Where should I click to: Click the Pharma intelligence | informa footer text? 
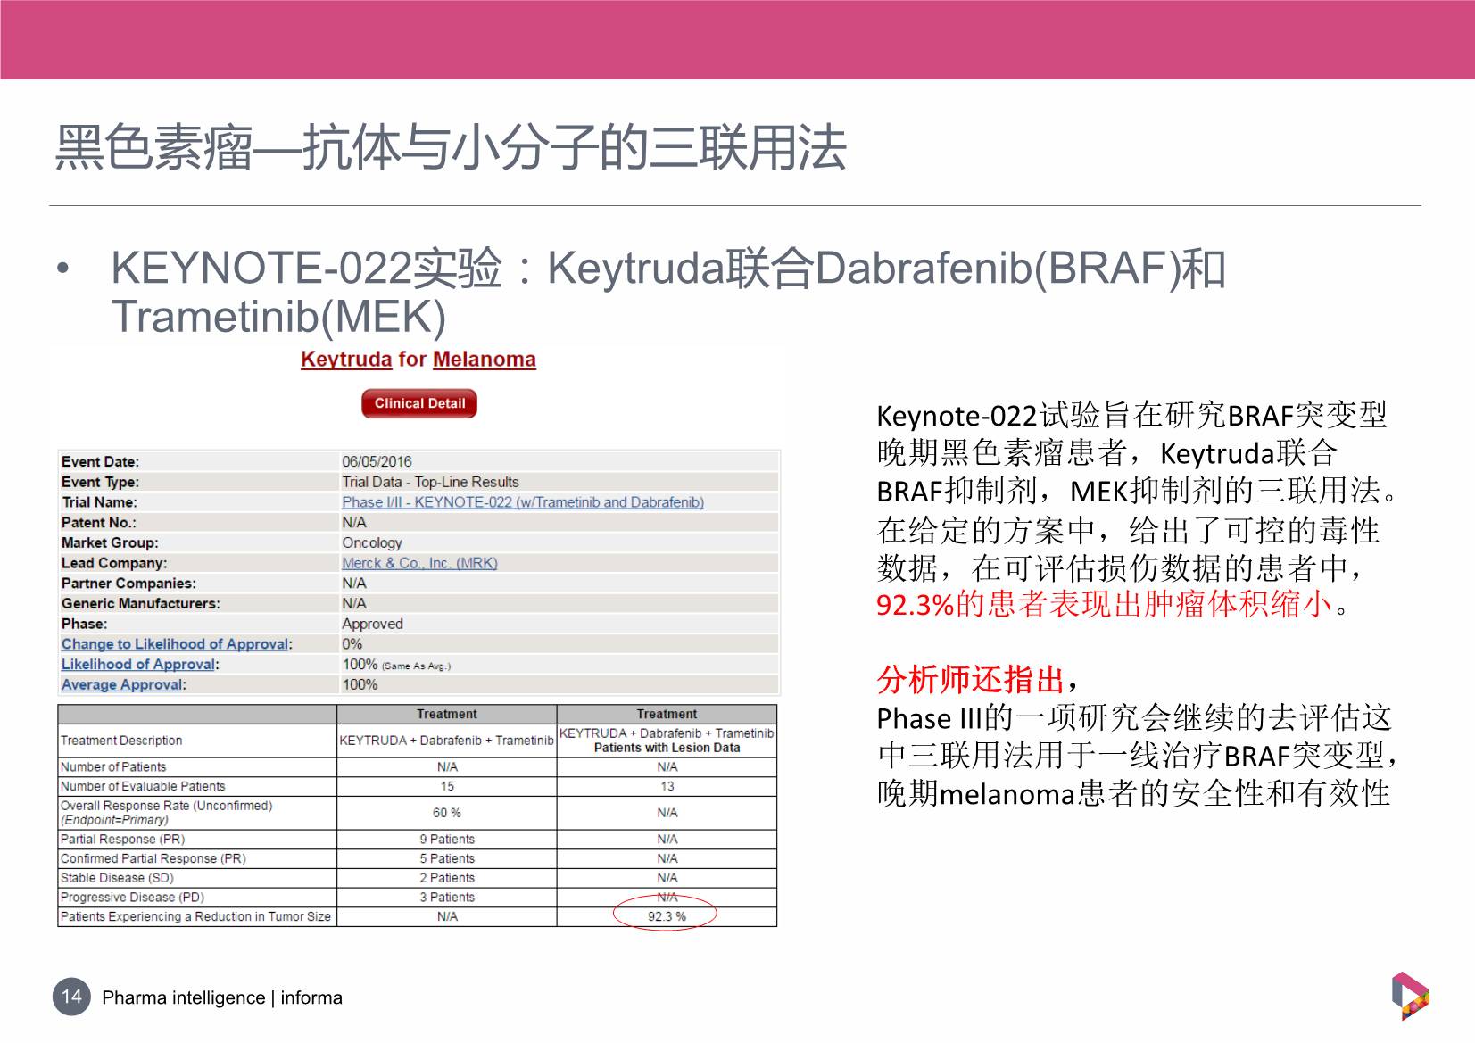pos(222,997)
